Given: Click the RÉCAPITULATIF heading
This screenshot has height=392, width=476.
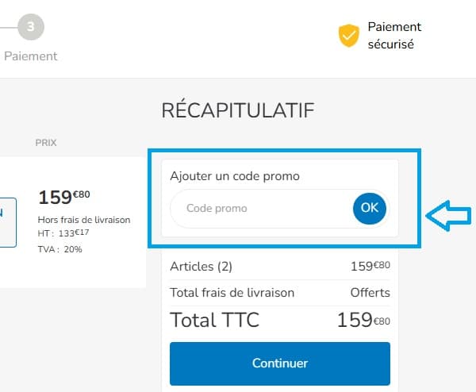Looking at the screenshot, I should pyautogui.click(x=237, y=110).
